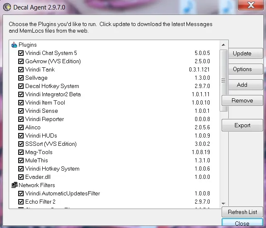This screenshot has height=228, width=266.
Task: Click the Add button
Action: point(242,85)
